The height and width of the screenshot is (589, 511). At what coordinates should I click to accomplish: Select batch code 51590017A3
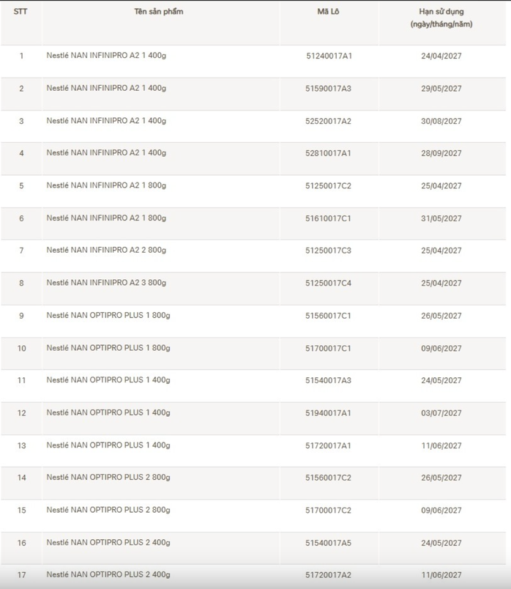coord(328,89)
